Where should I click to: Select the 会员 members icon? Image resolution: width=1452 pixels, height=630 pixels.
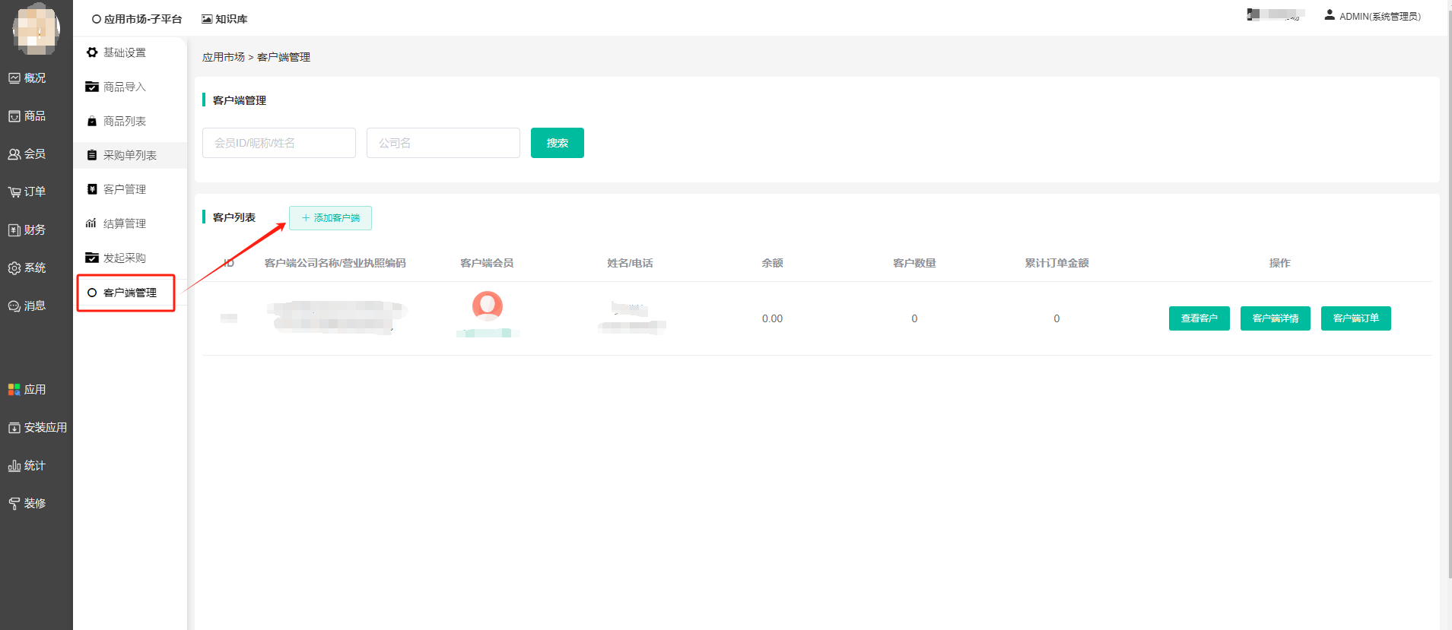coord(14,154)
